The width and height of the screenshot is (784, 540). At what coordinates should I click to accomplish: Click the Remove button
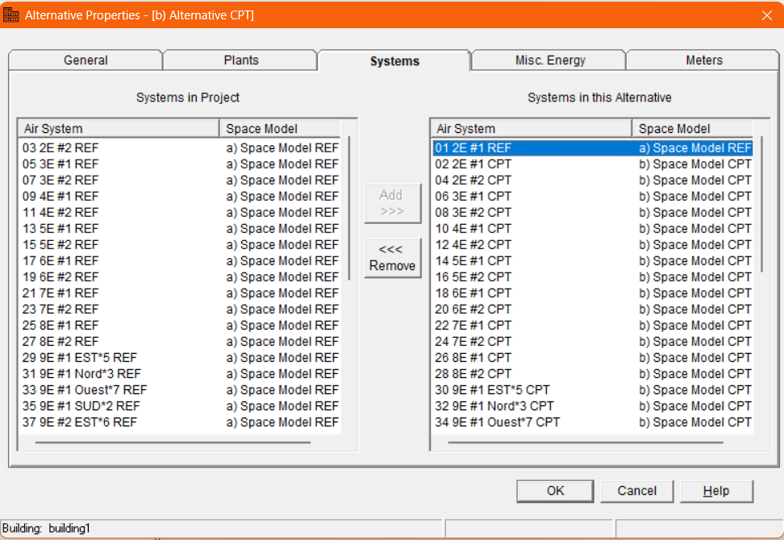coord(392,258)
